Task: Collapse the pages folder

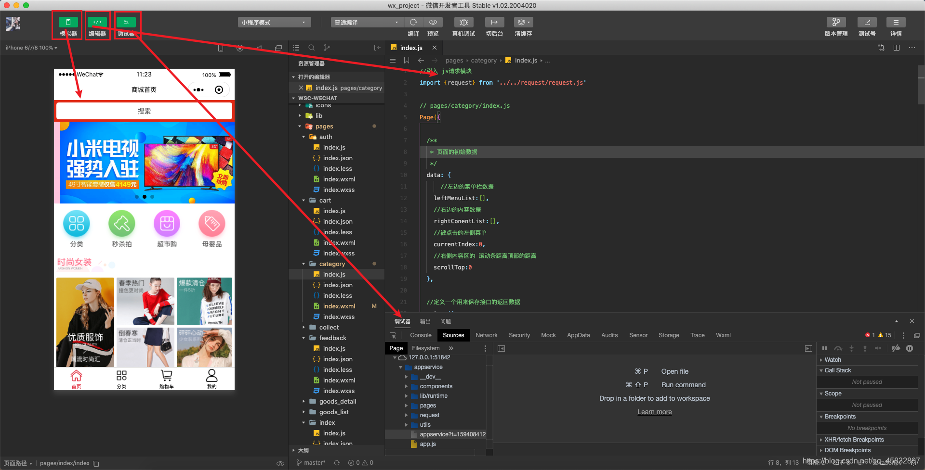Action: (300, 127)
